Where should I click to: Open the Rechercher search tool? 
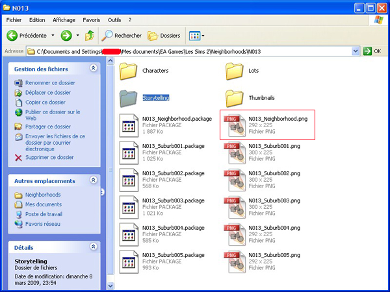(122, 36)
